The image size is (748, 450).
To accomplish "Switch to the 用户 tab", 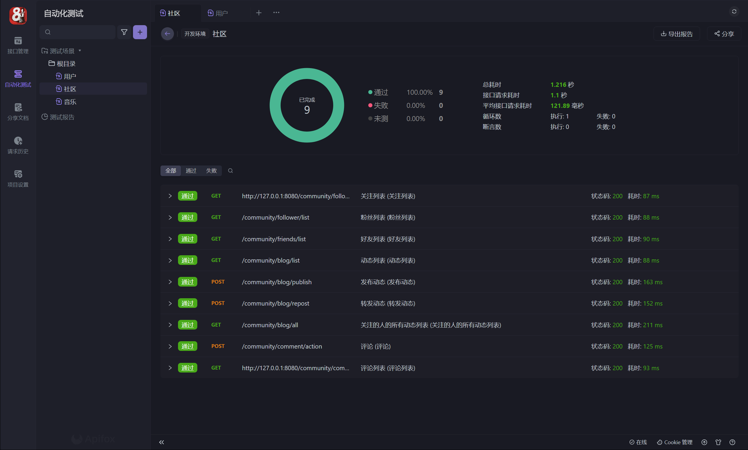I will tap(221, 13).
